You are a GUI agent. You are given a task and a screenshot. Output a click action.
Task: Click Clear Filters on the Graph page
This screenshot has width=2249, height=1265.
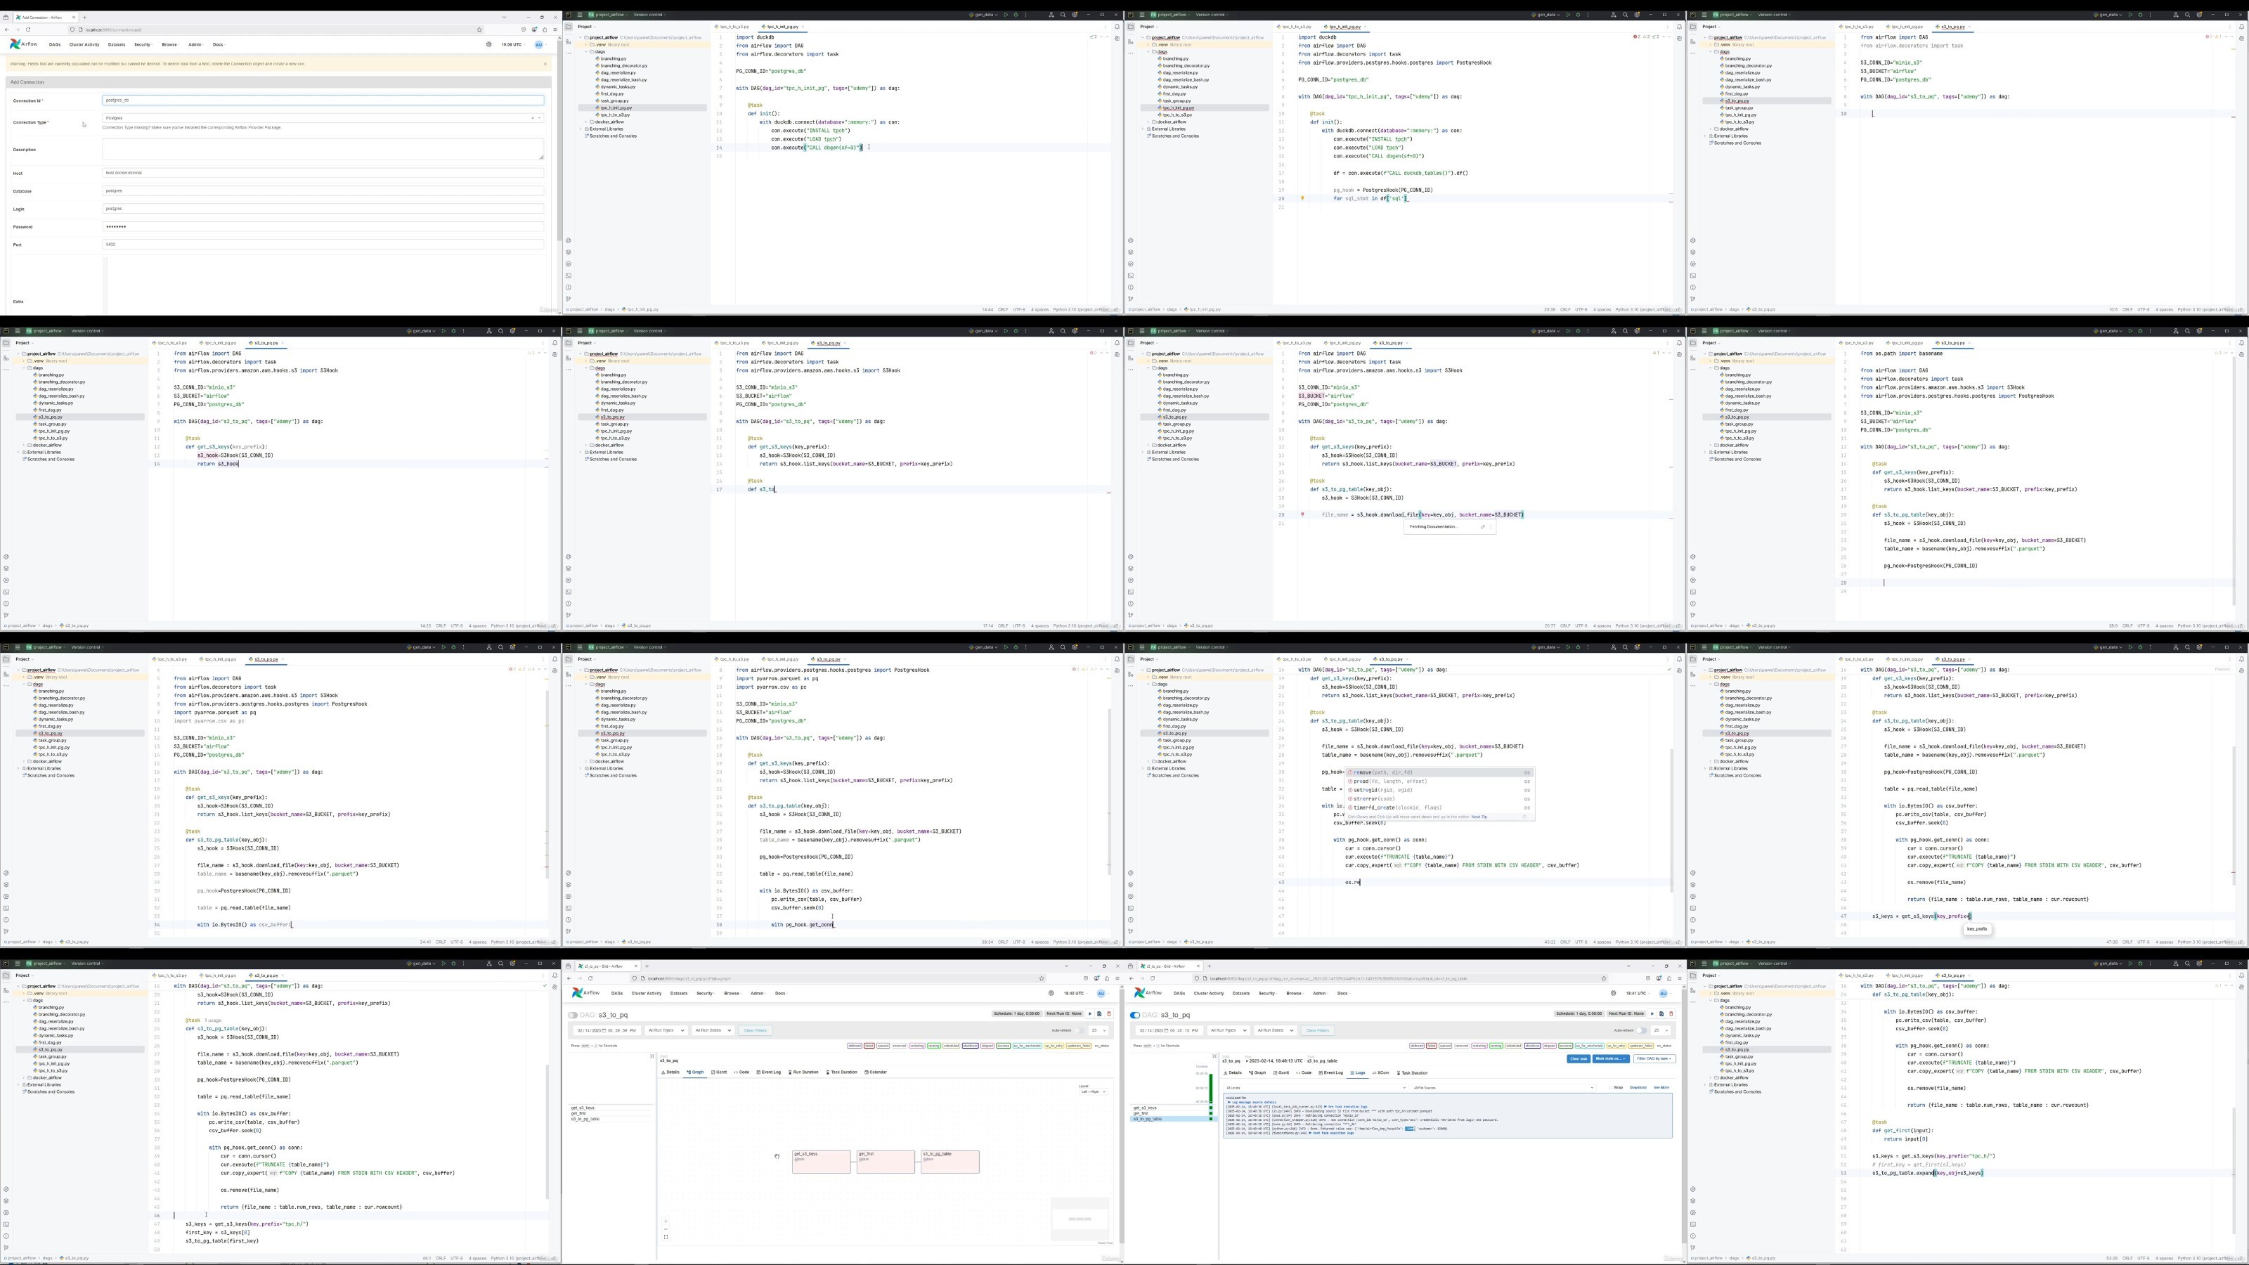point(756,1030)
